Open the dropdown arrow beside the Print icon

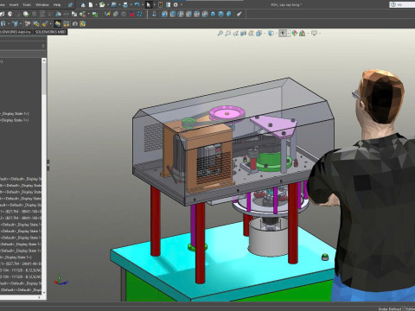(x=131, y=5)
